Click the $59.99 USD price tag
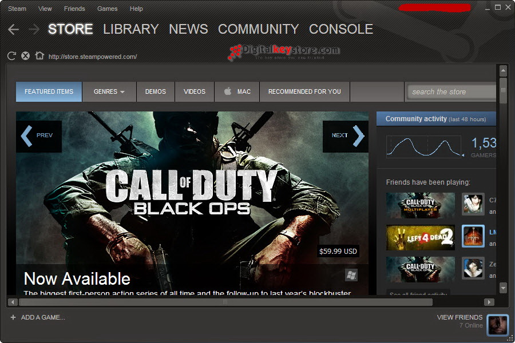The image size is (515, 343). 338,252
